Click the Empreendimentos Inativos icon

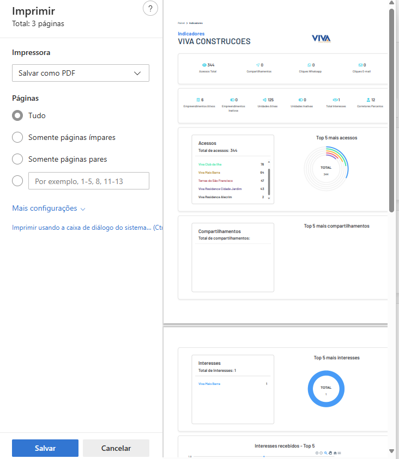[232, 100]
